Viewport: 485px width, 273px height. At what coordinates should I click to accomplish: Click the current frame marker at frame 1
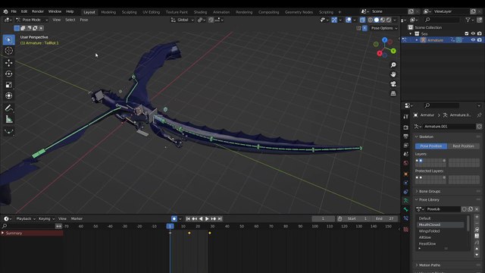tap(170, 226)
